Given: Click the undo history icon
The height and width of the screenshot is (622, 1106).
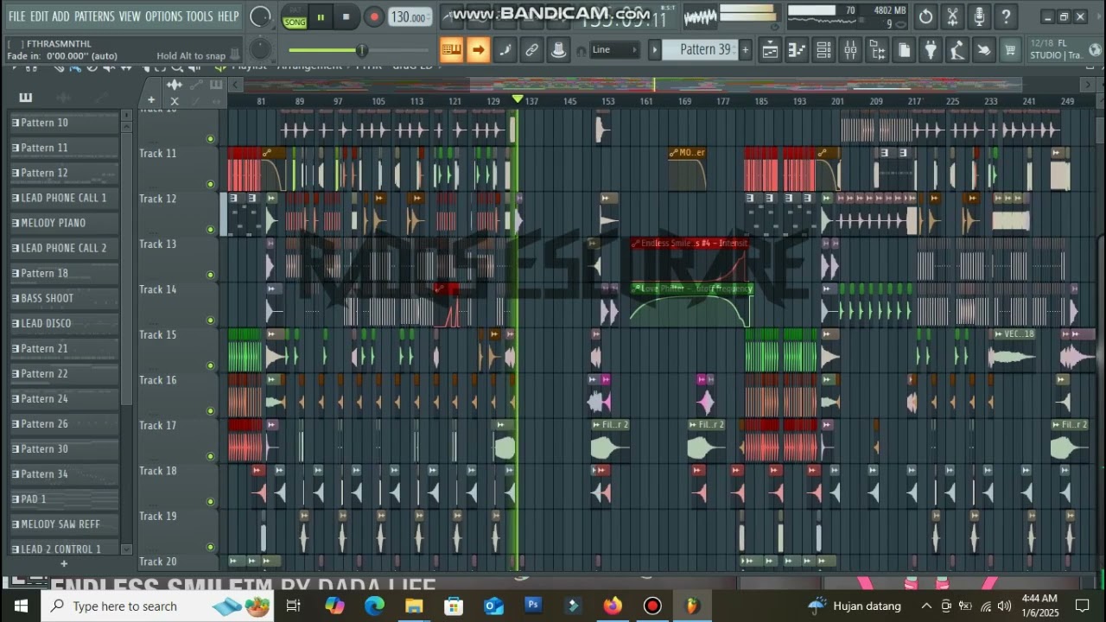Looking at the screenshot, I should tap(925, 16).
